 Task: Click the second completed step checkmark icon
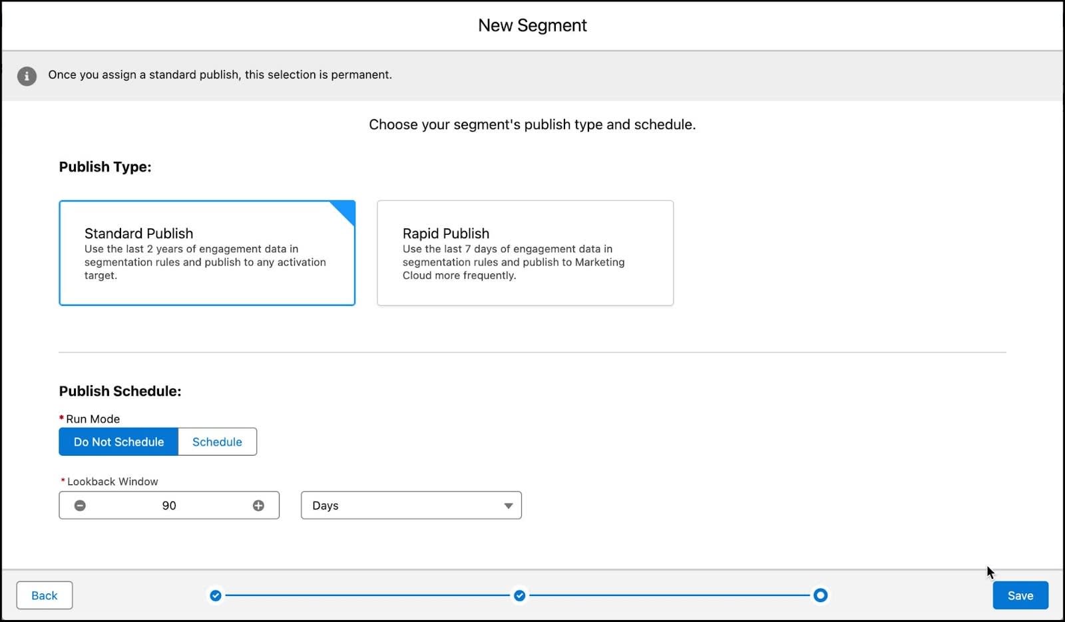[x=519, y=595]
